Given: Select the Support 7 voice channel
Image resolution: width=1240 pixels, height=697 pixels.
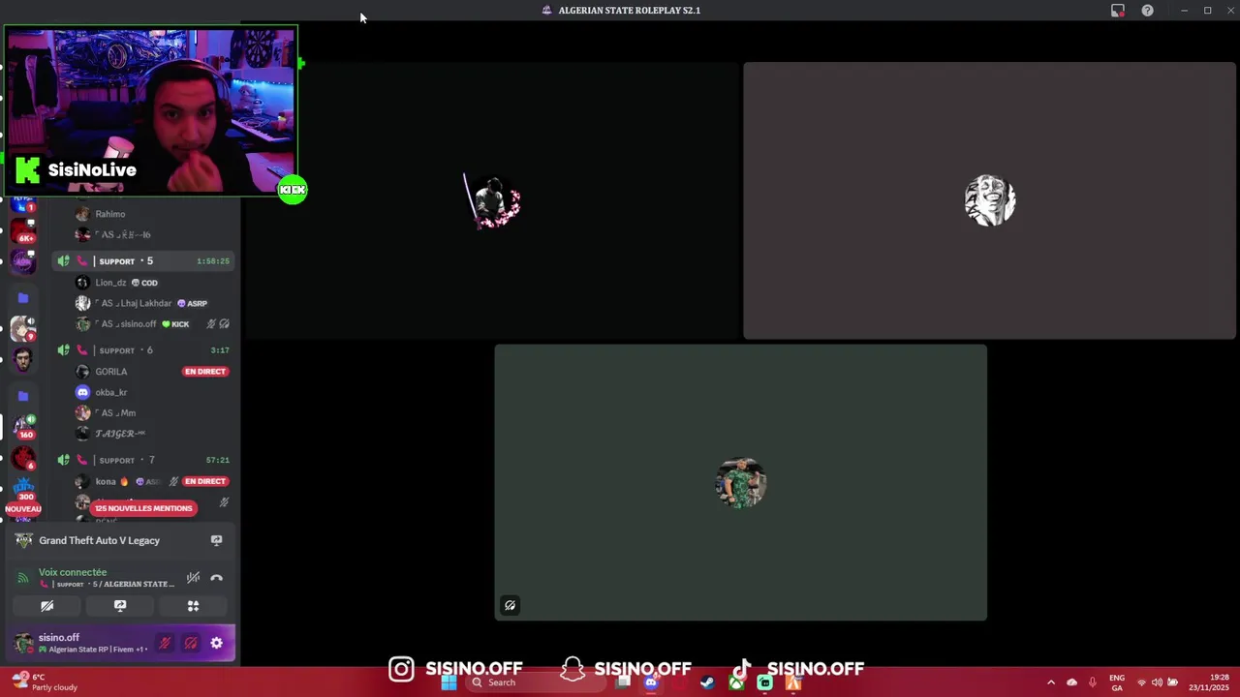Looking at the screenshot, I should click(x=143, y=460).
